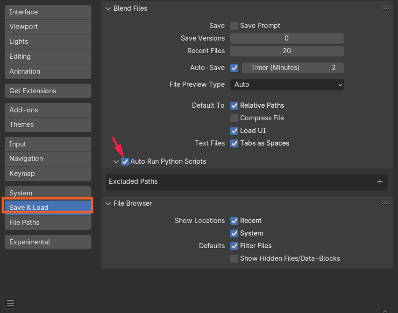398x313 pixels.
Task: Collapse the File Browser panel
Action: [108, 203]
